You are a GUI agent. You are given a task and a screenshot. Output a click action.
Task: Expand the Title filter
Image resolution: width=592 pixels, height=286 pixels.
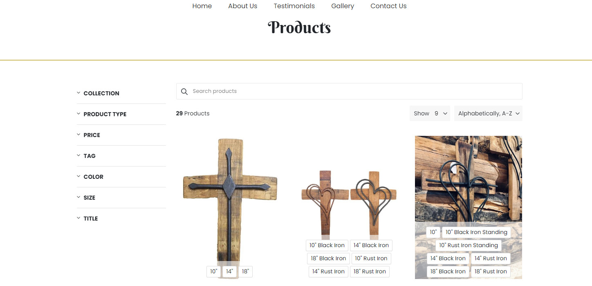click(90, 218)
